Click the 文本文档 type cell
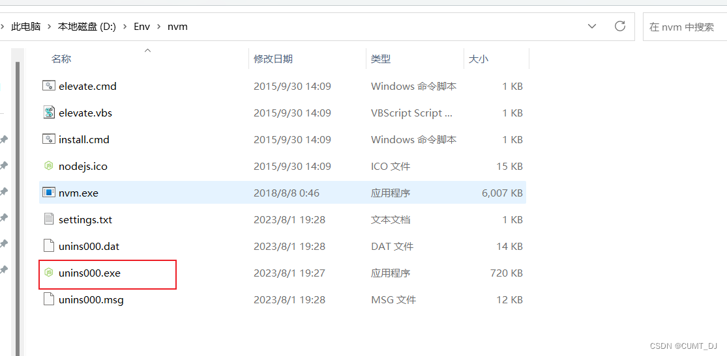Viewport: 727px width, 356px height. tap(391, 219)
